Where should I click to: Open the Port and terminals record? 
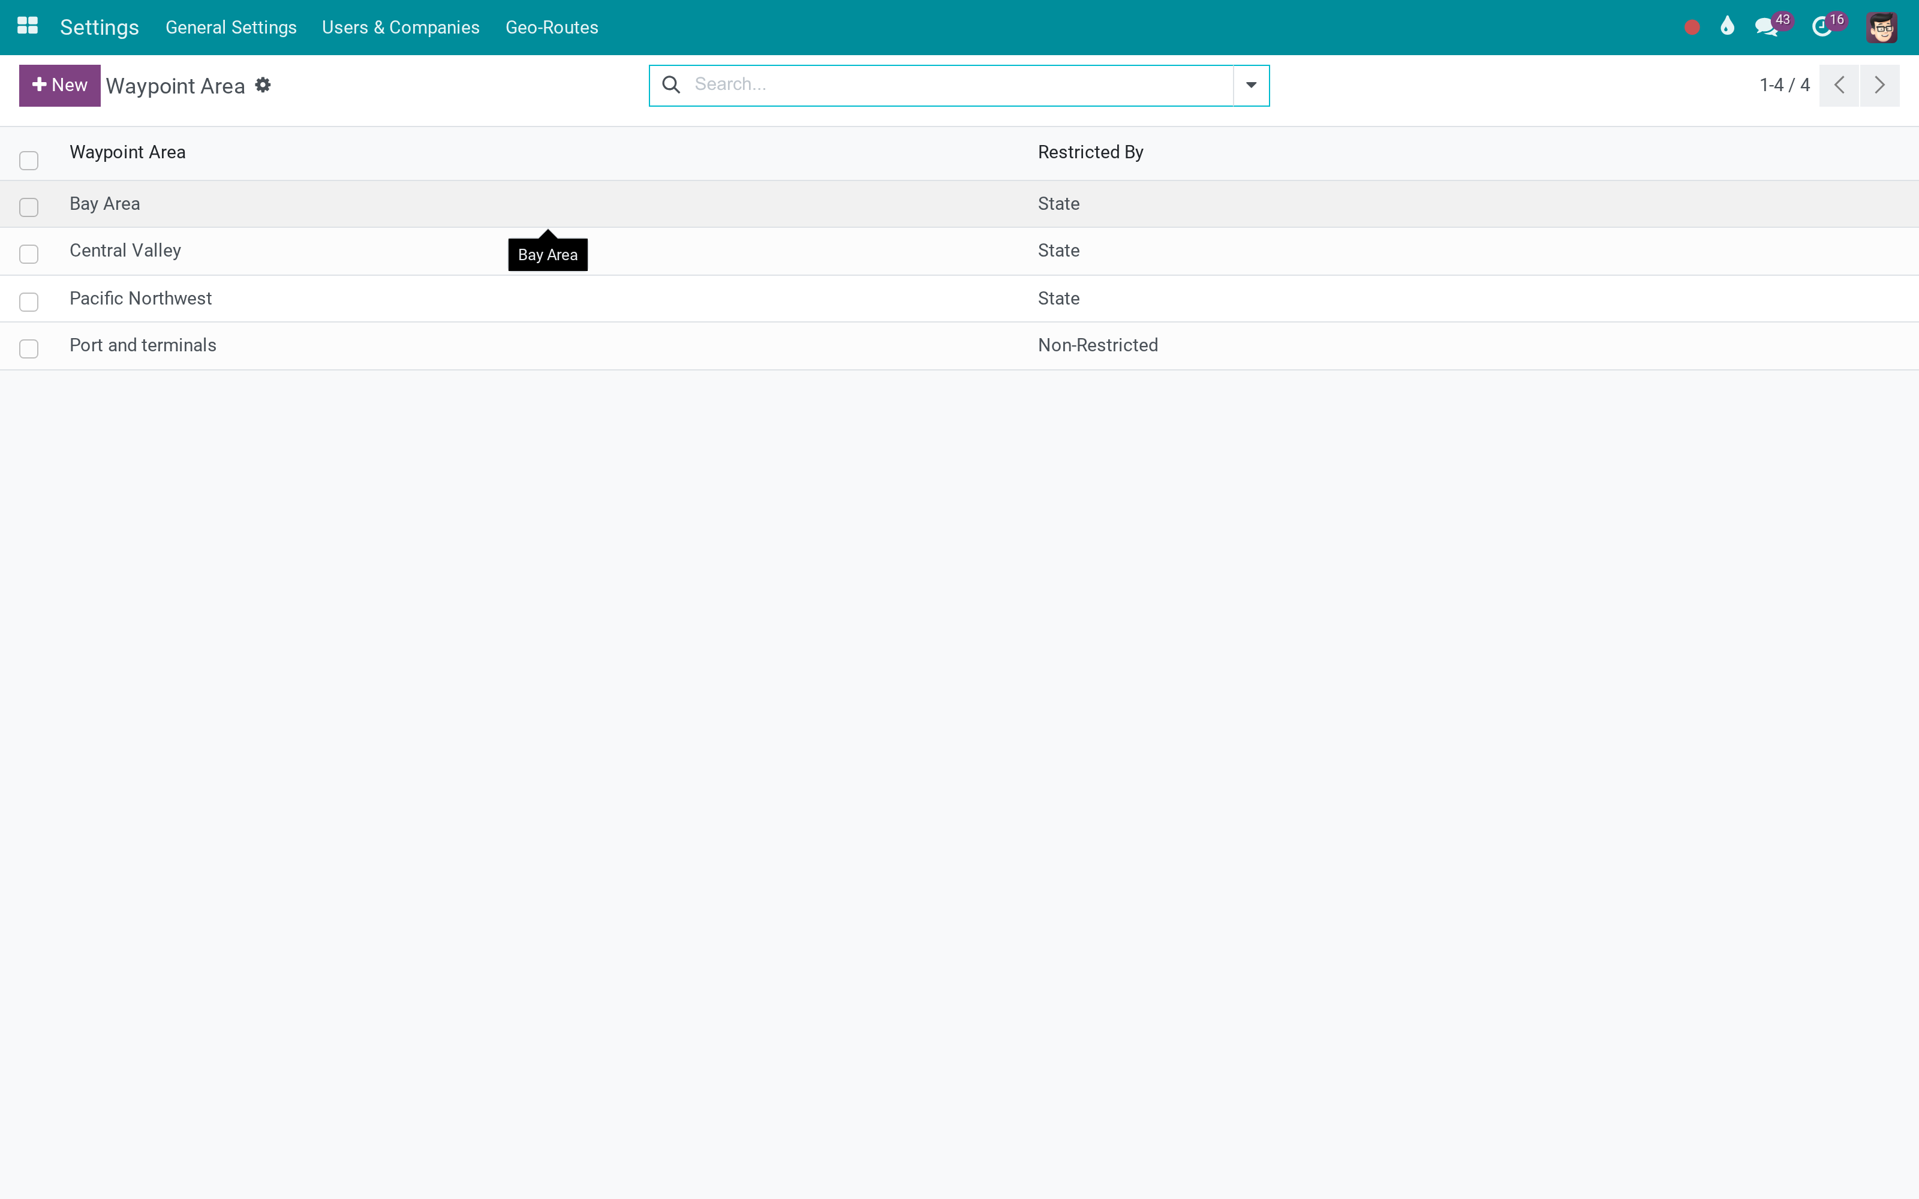coord(143,345)
